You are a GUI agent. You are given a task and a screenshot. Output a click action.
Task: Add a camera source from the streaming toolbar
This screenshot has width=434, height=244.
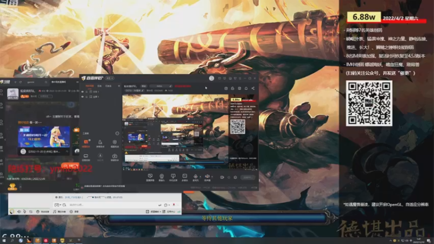[162, 176]
